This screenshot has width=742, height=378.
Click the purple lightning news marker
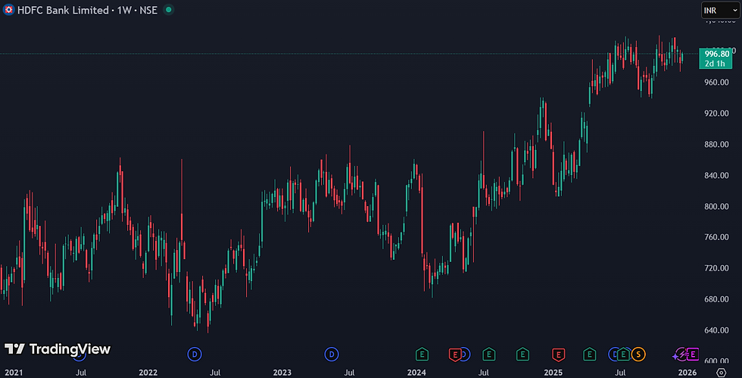pos(680,354)
